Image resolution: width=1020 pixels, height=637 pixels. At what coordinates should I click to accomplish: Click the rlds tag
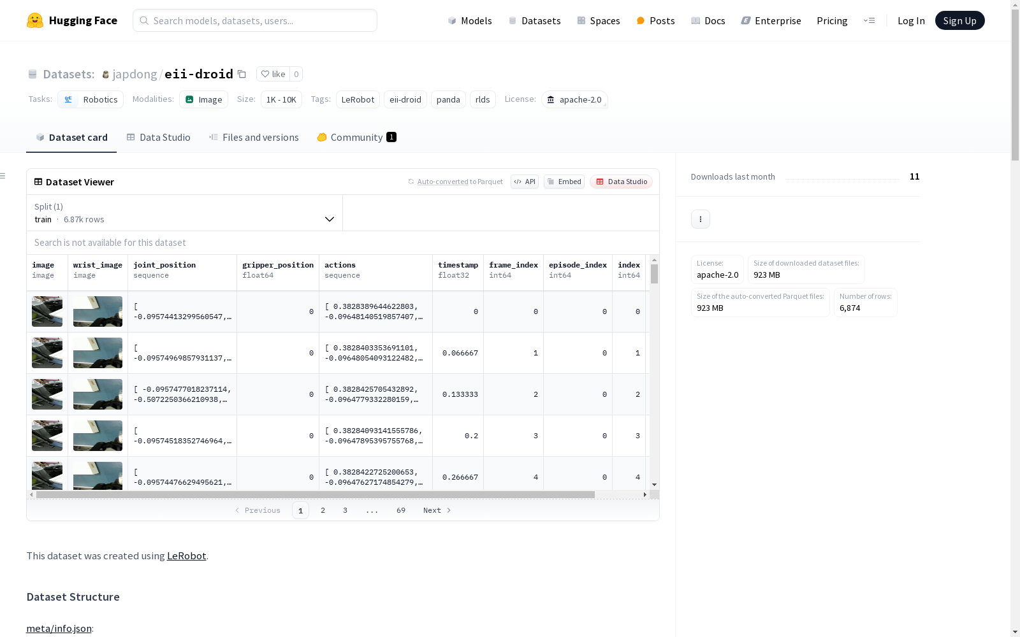pyautogui.click(x=483, y=99)
